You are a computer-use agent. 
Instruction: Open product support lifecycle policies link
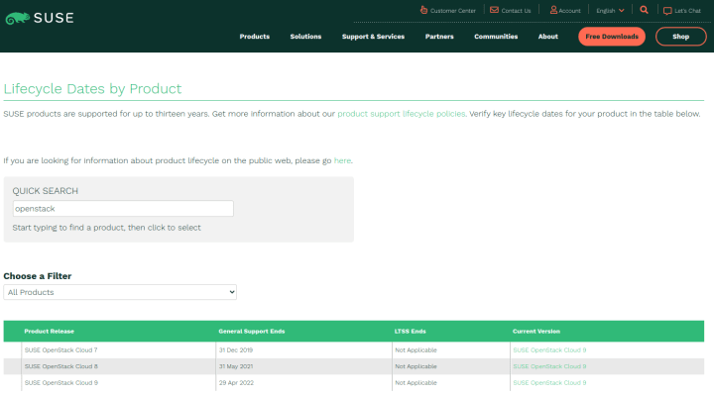click(x=402, y=114)
